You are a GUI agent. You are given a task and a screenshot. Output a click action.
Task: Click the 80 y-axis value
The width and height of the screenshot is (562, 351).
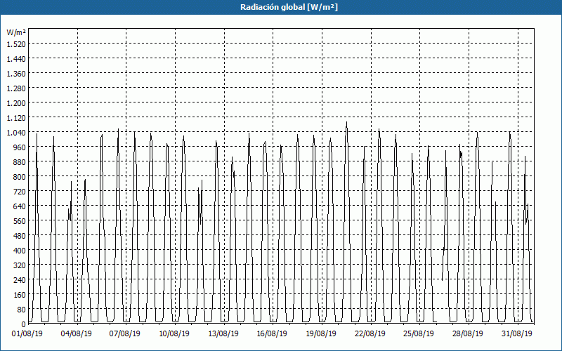click(x=21, y=310)
